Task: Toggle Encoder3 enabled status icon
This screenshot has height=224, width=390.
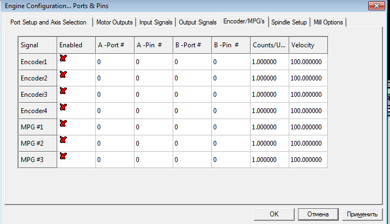Action: pyautogui.click(x=63, y=91)
